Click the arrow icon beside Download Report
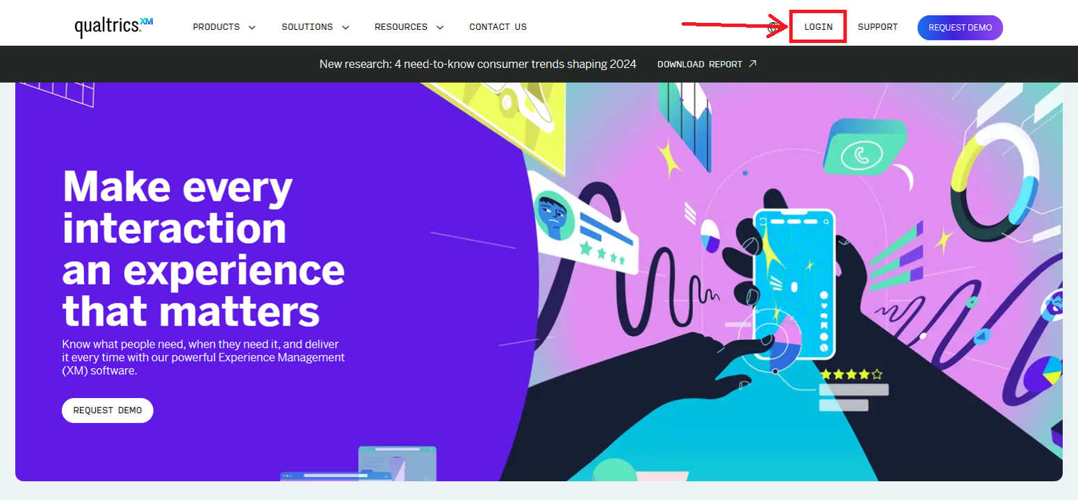 [x=753, y=64]
